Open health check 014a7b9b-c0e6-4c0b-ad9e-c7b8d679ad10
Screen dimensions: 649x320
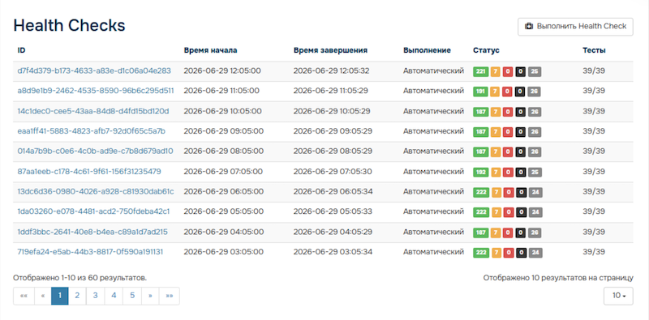[x=95, y=151]
